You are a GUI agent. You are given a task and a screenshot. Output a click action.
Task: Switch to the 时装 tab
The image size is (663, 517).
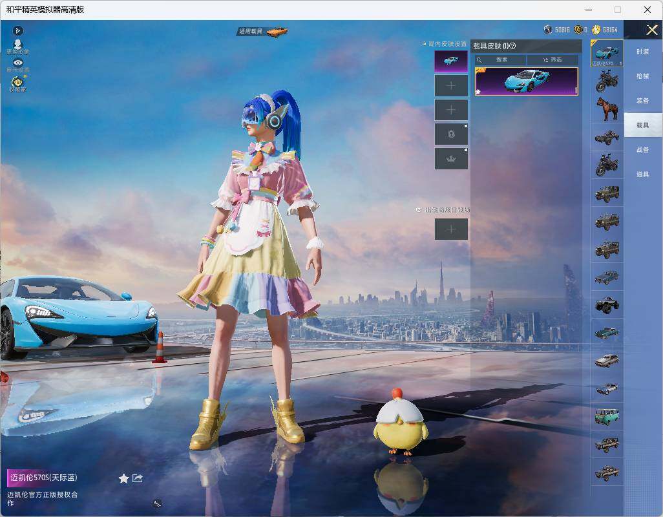pyautogui.click(x=643, y=52)
